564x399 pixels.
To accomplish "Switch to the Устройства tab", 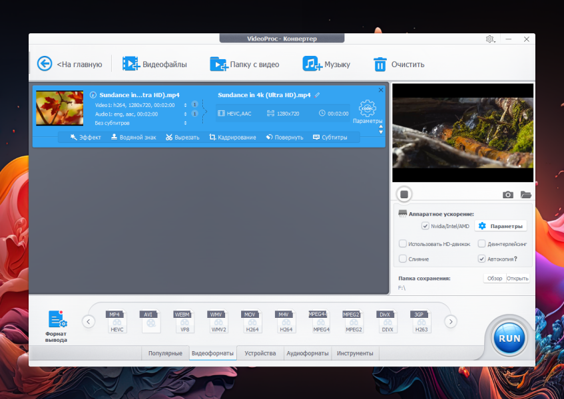I will click(260, 353).
